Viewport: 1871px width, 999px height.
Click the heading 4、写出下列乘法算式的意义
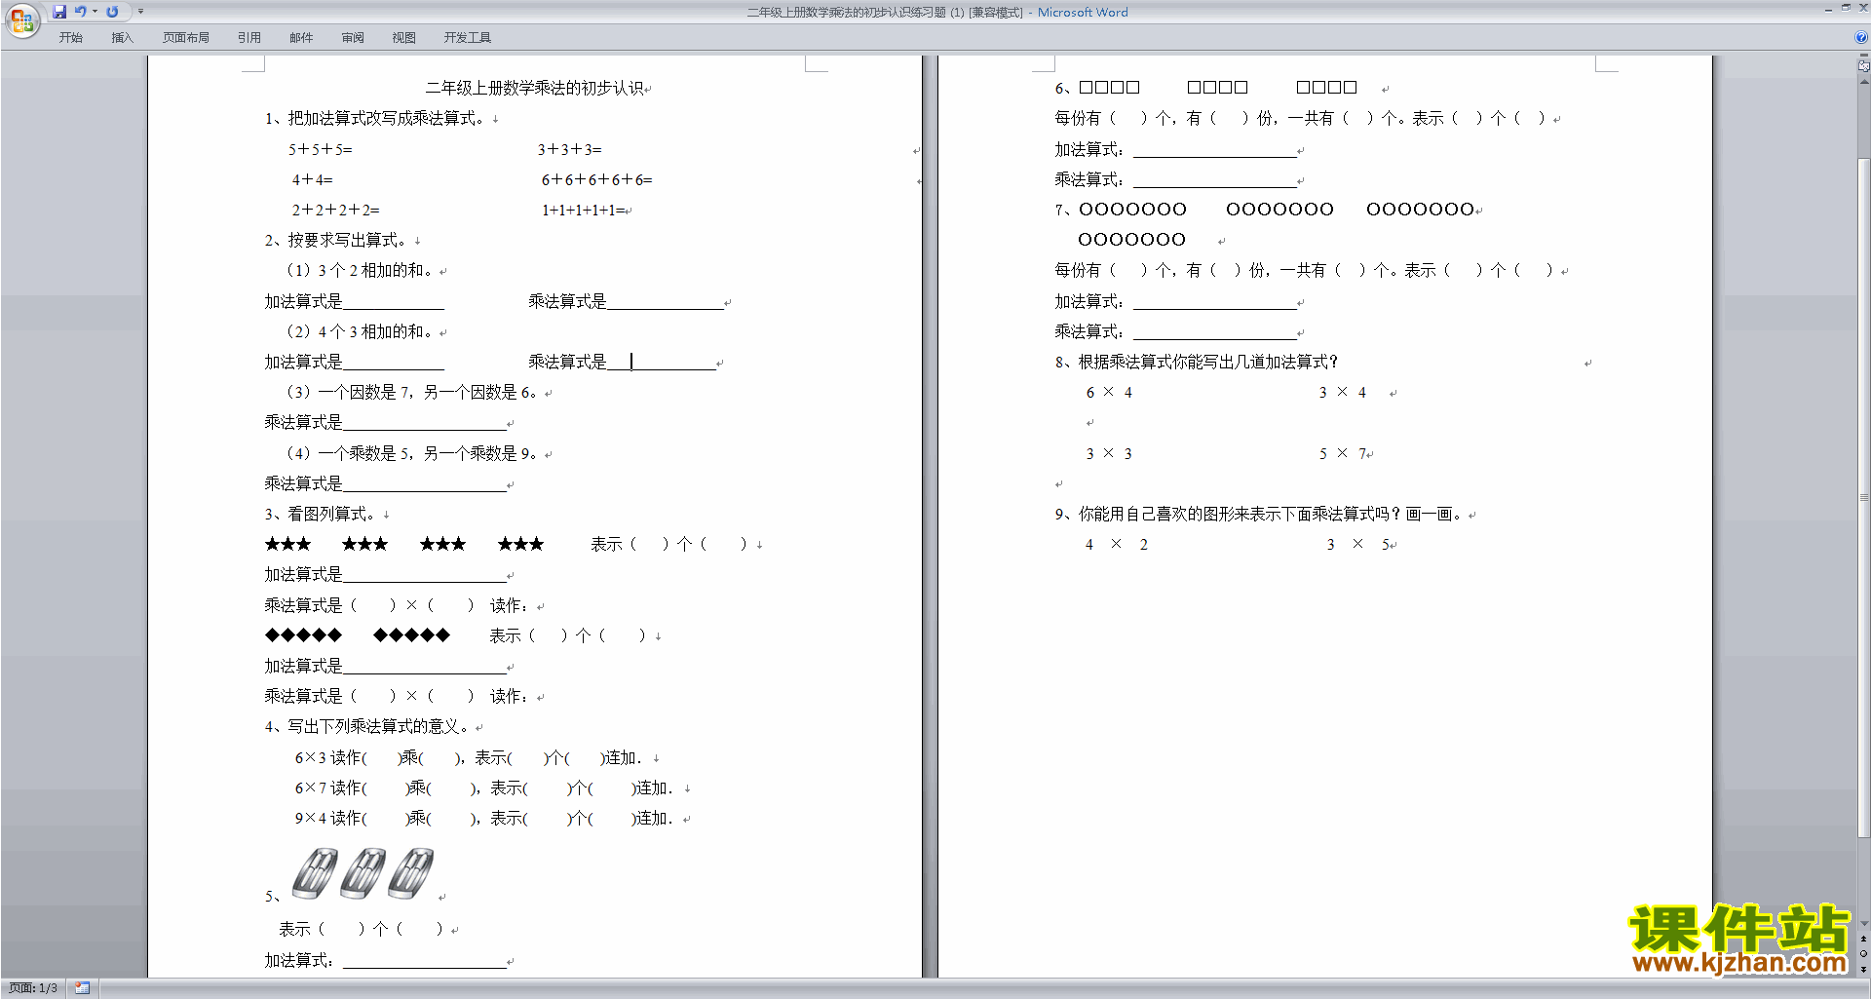click(366, 726)
